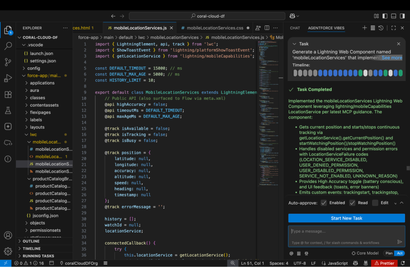
Task: Click the Prettier status bar item
Action: pos(384,263)
